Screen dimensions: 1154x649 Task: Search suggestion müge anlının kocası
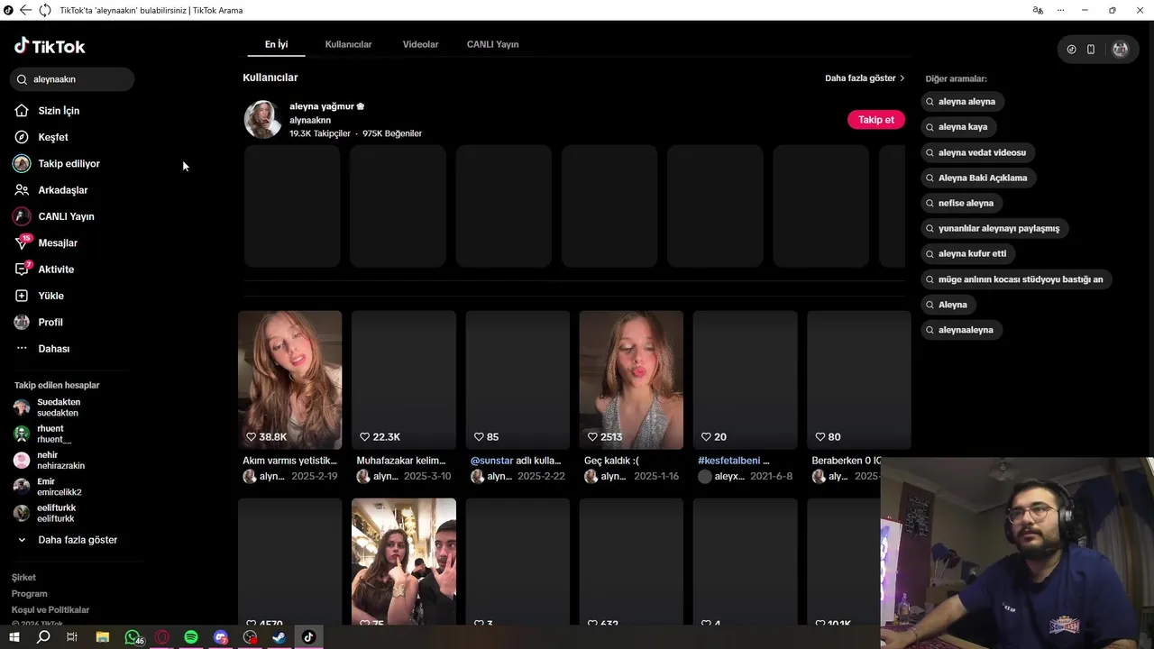click(x=1018, y=279)
